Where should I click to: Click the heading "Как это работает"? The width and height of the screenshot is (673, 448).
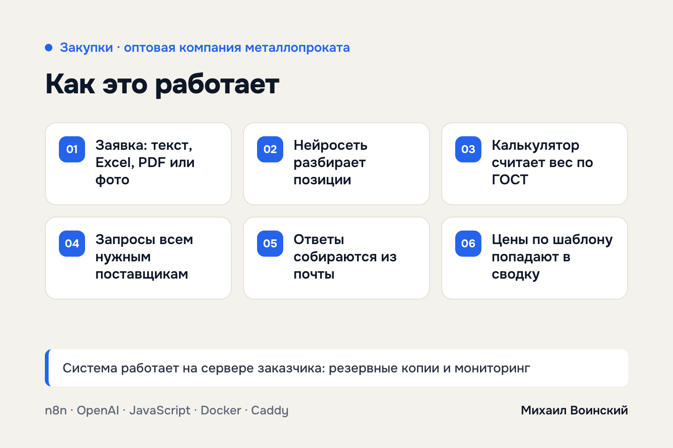tap(162, 84)
